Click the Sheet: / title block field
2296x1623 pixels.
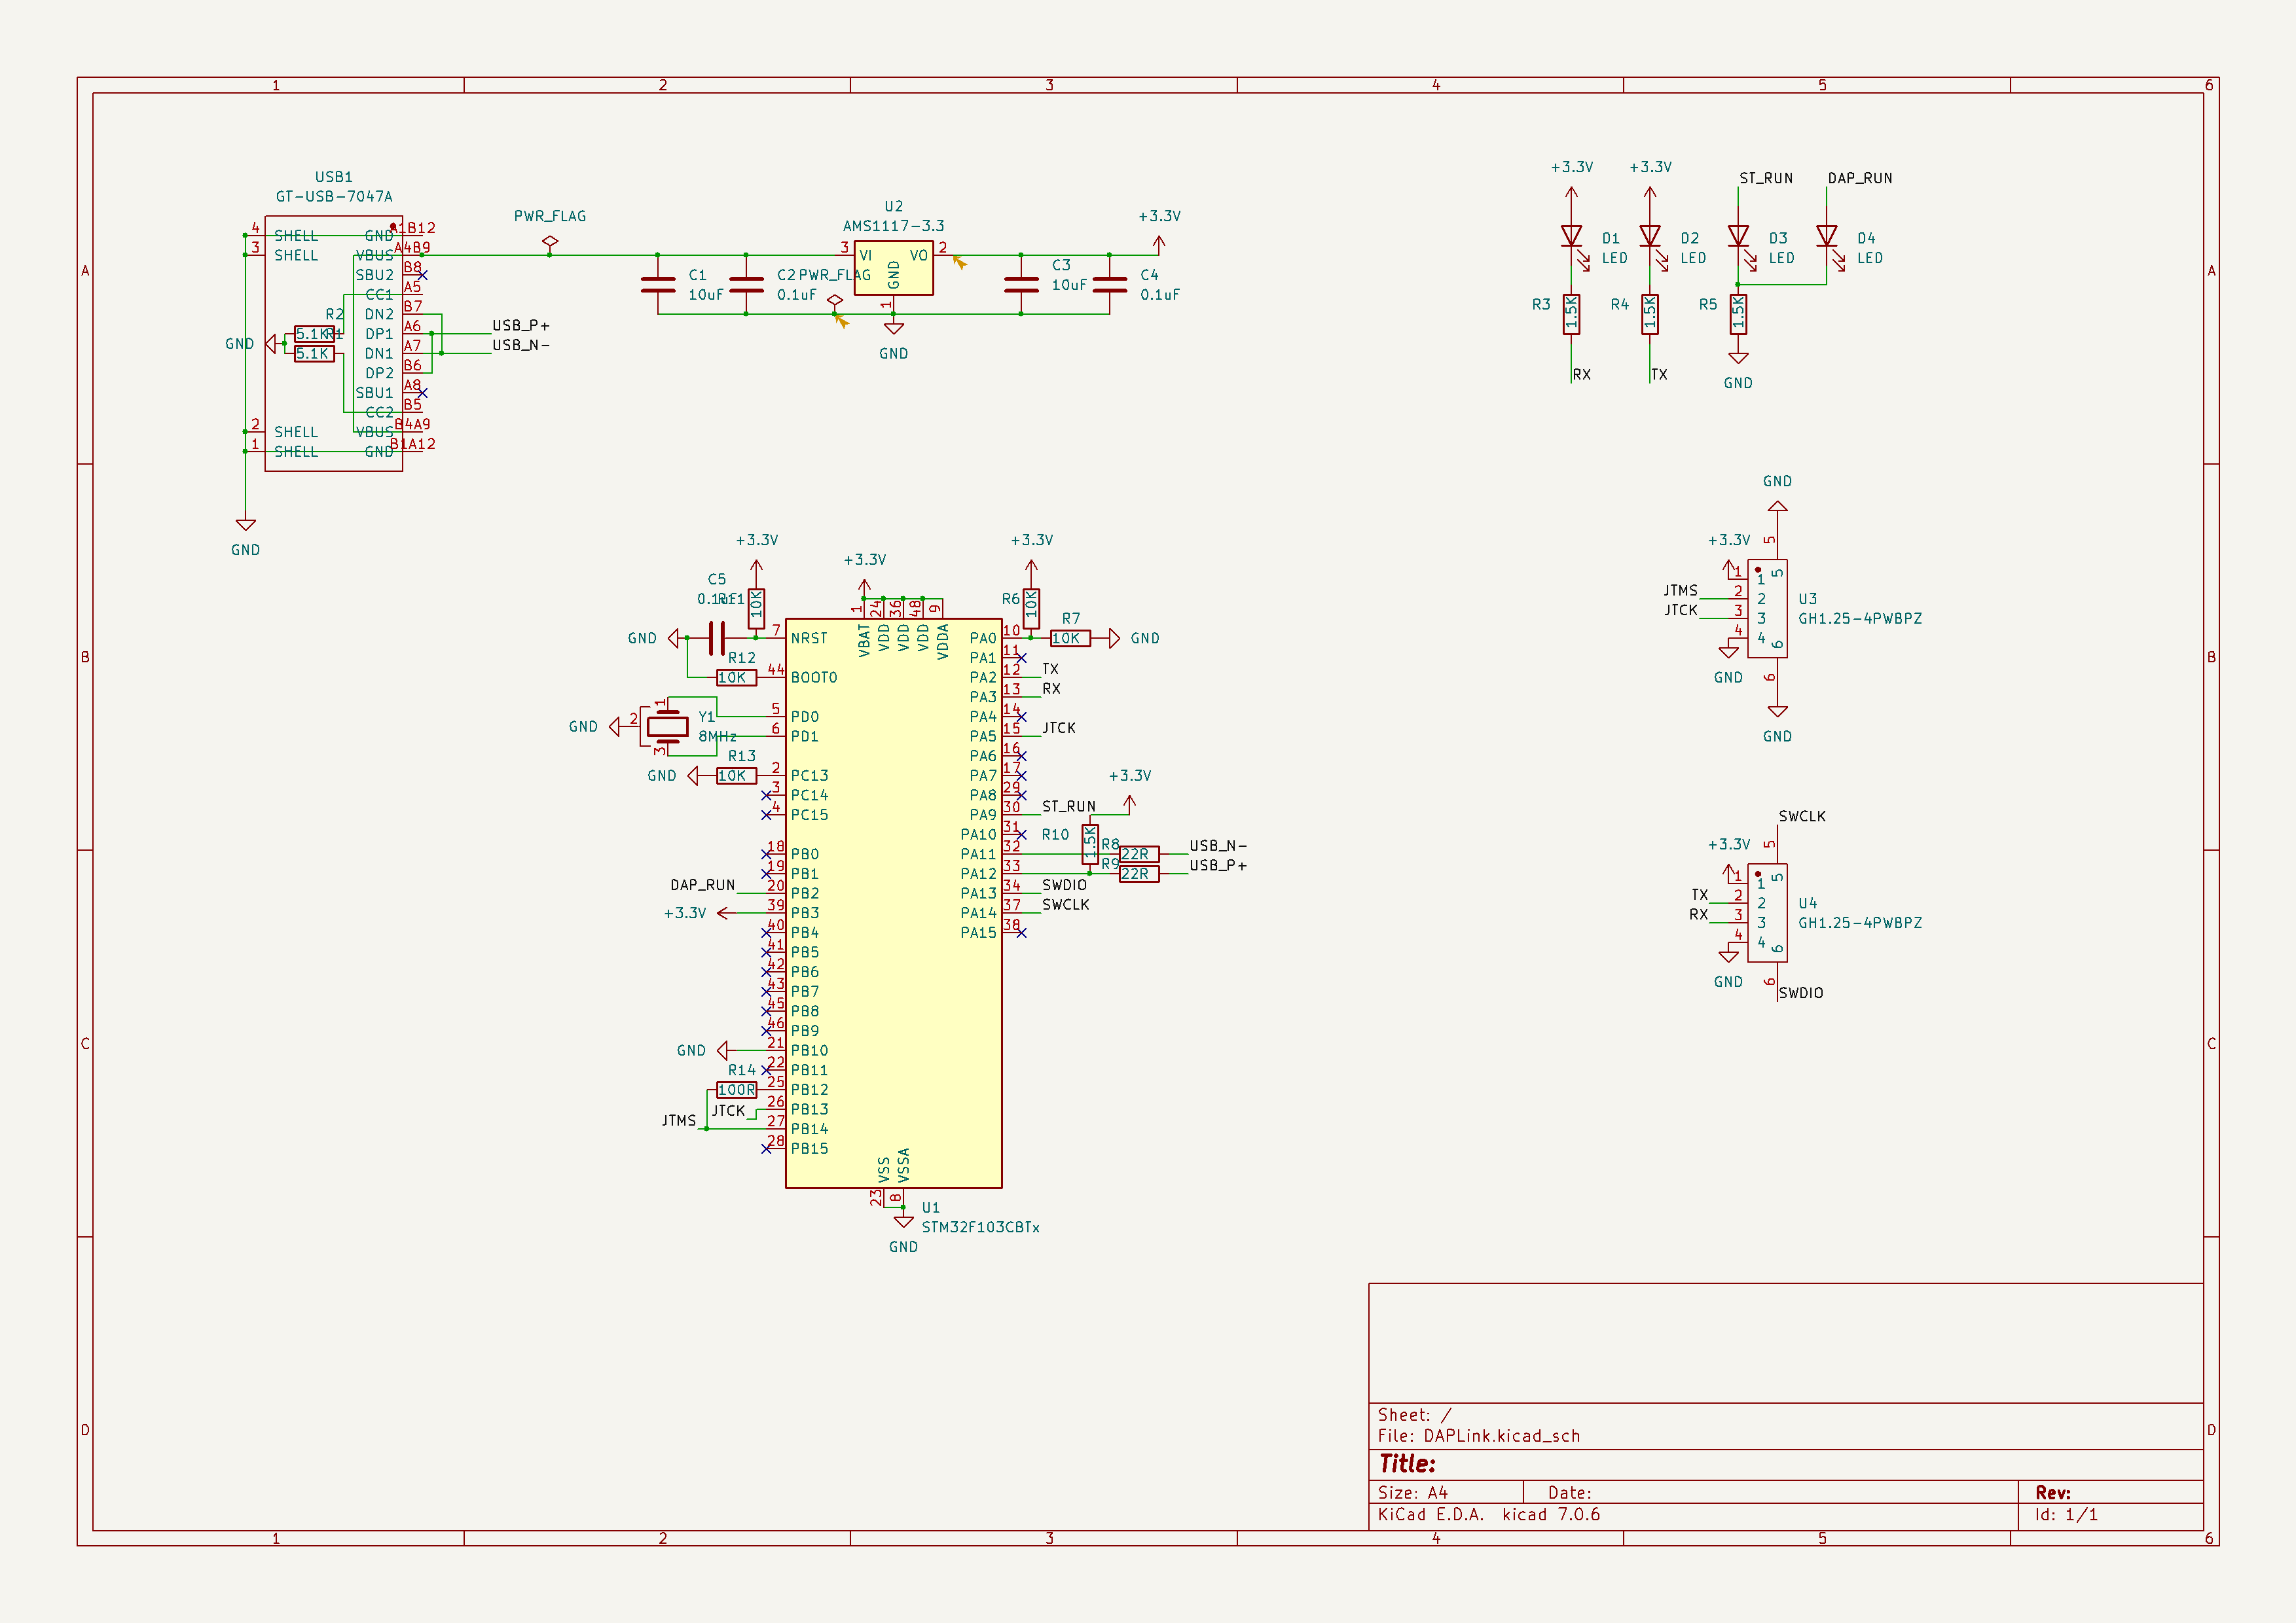tap(1414, 1415)
